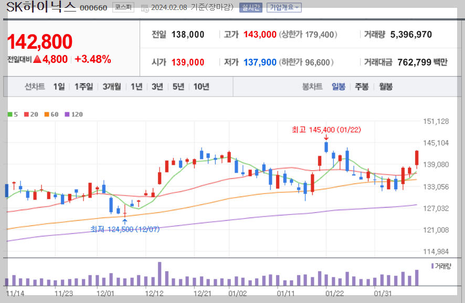This screenshot has width=465, height=303.
Task: Click the calendar icon beside 2024.02.08
Action: pyautogui.click(x=145, y=8)
